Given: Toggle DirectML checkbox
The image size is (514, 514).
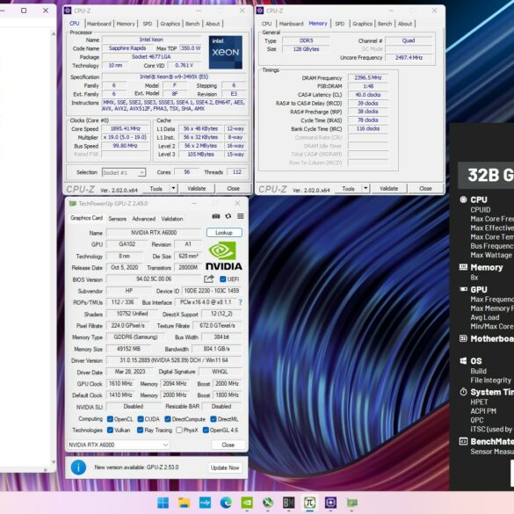Looking at the screenshot, I should 214,419.
